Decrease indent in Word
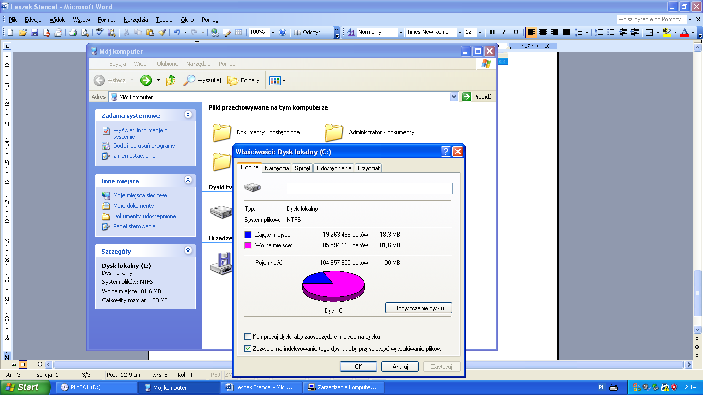 coord(623,32)
